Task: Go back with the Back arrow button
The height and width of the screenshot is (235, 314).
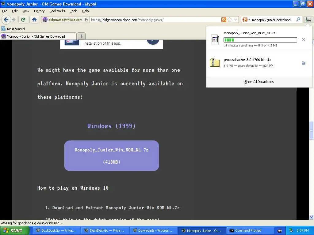Action: coord(6,20)
